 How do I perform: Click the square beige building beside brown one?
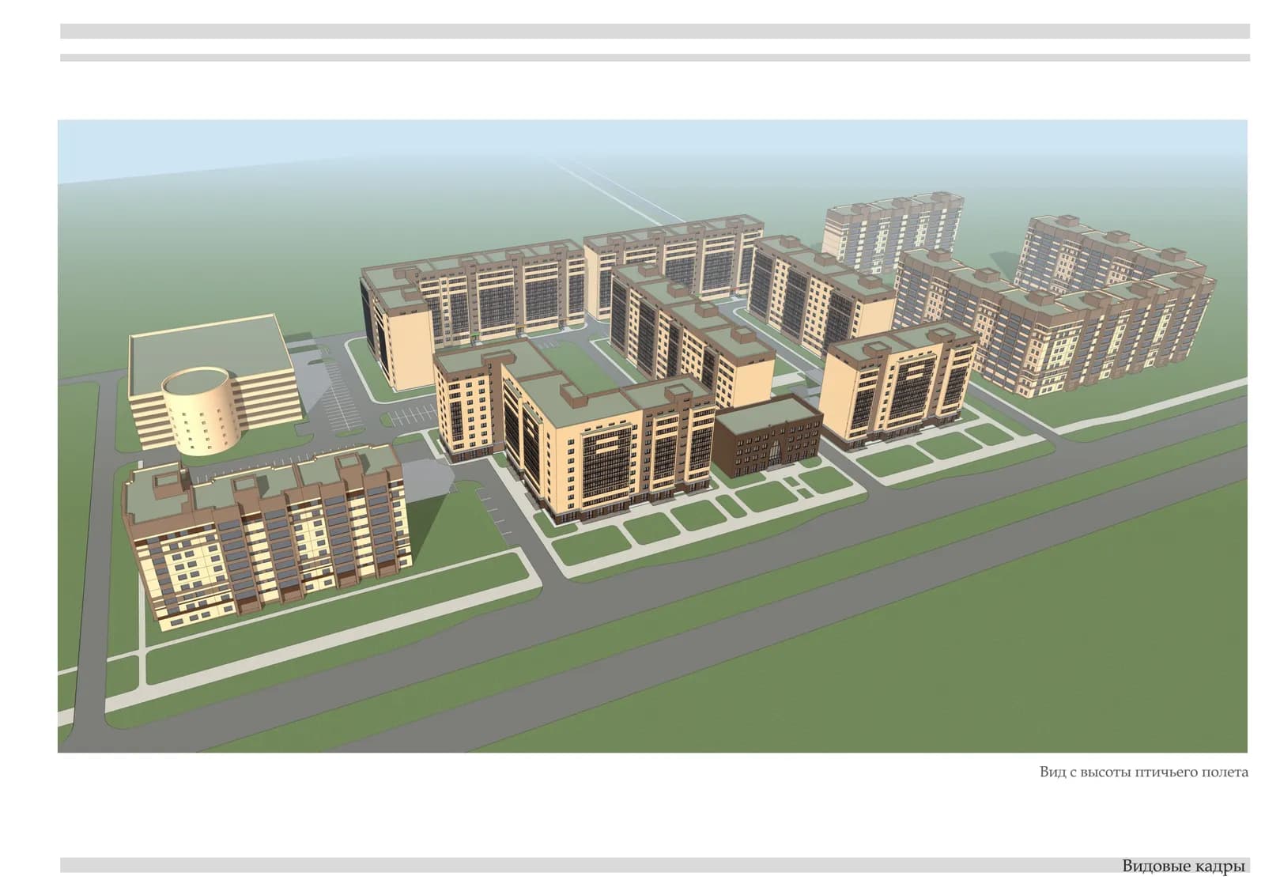pos(899,388)
